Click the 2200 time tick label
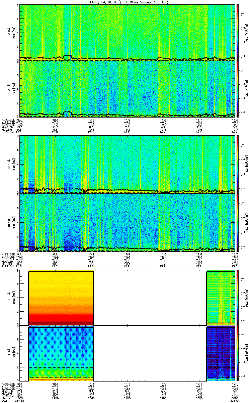Image resolution: width=251 pixels, height=403 pixels. click(163, 398)
